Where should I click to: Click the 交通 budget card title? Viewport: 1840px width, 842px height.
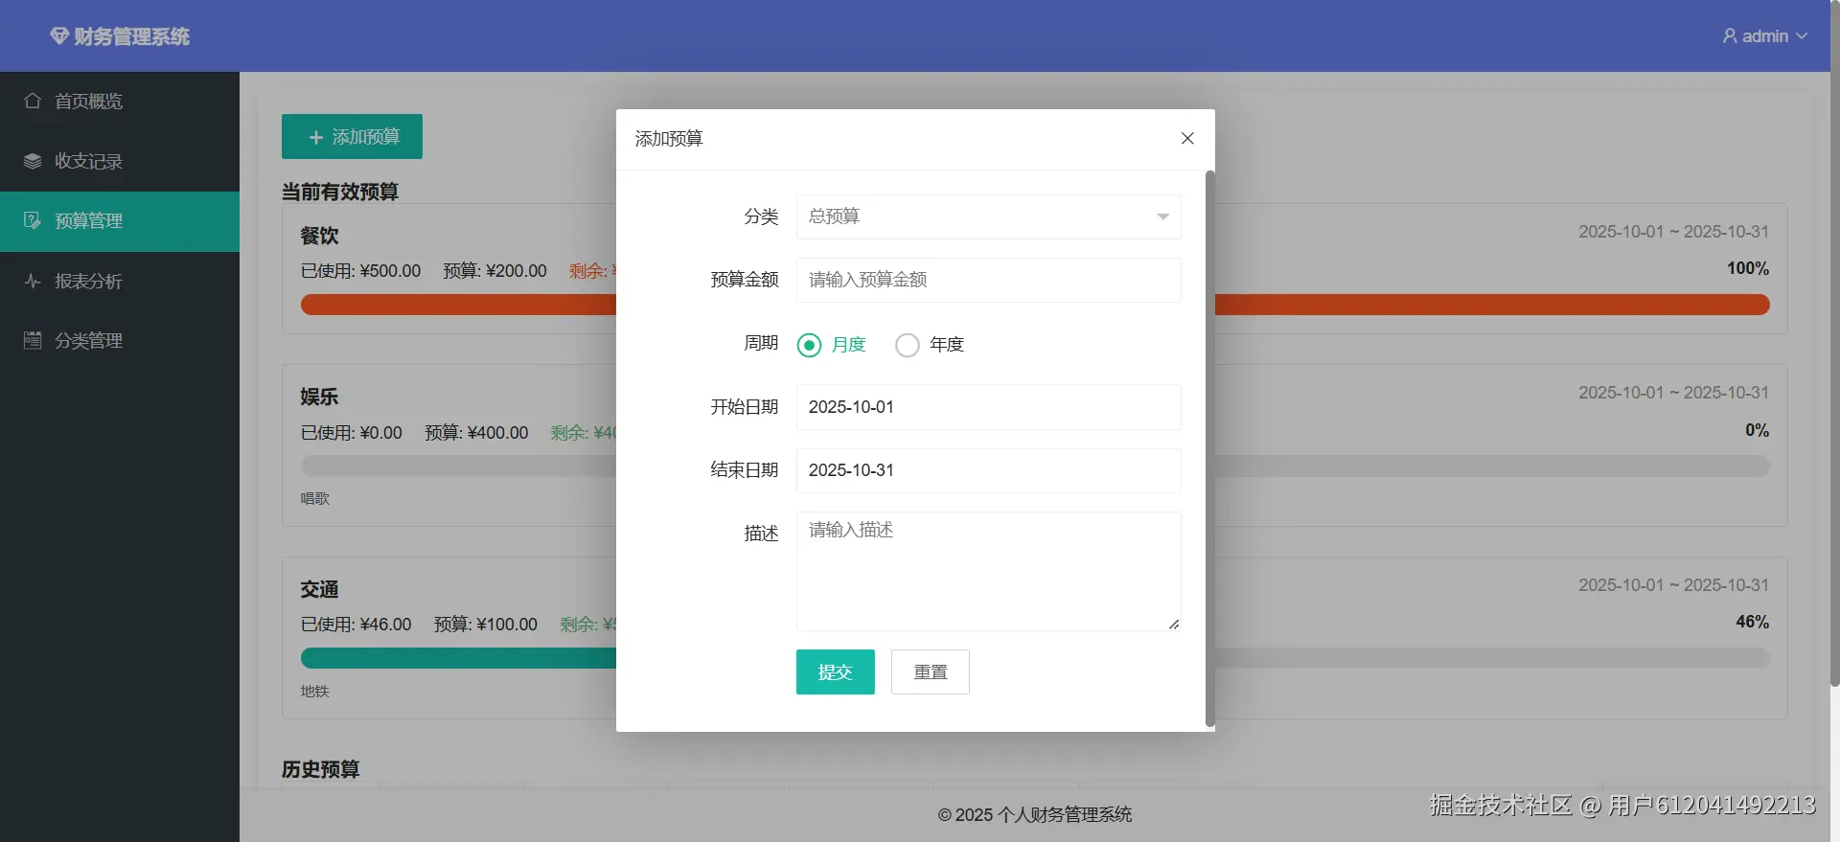319,589
